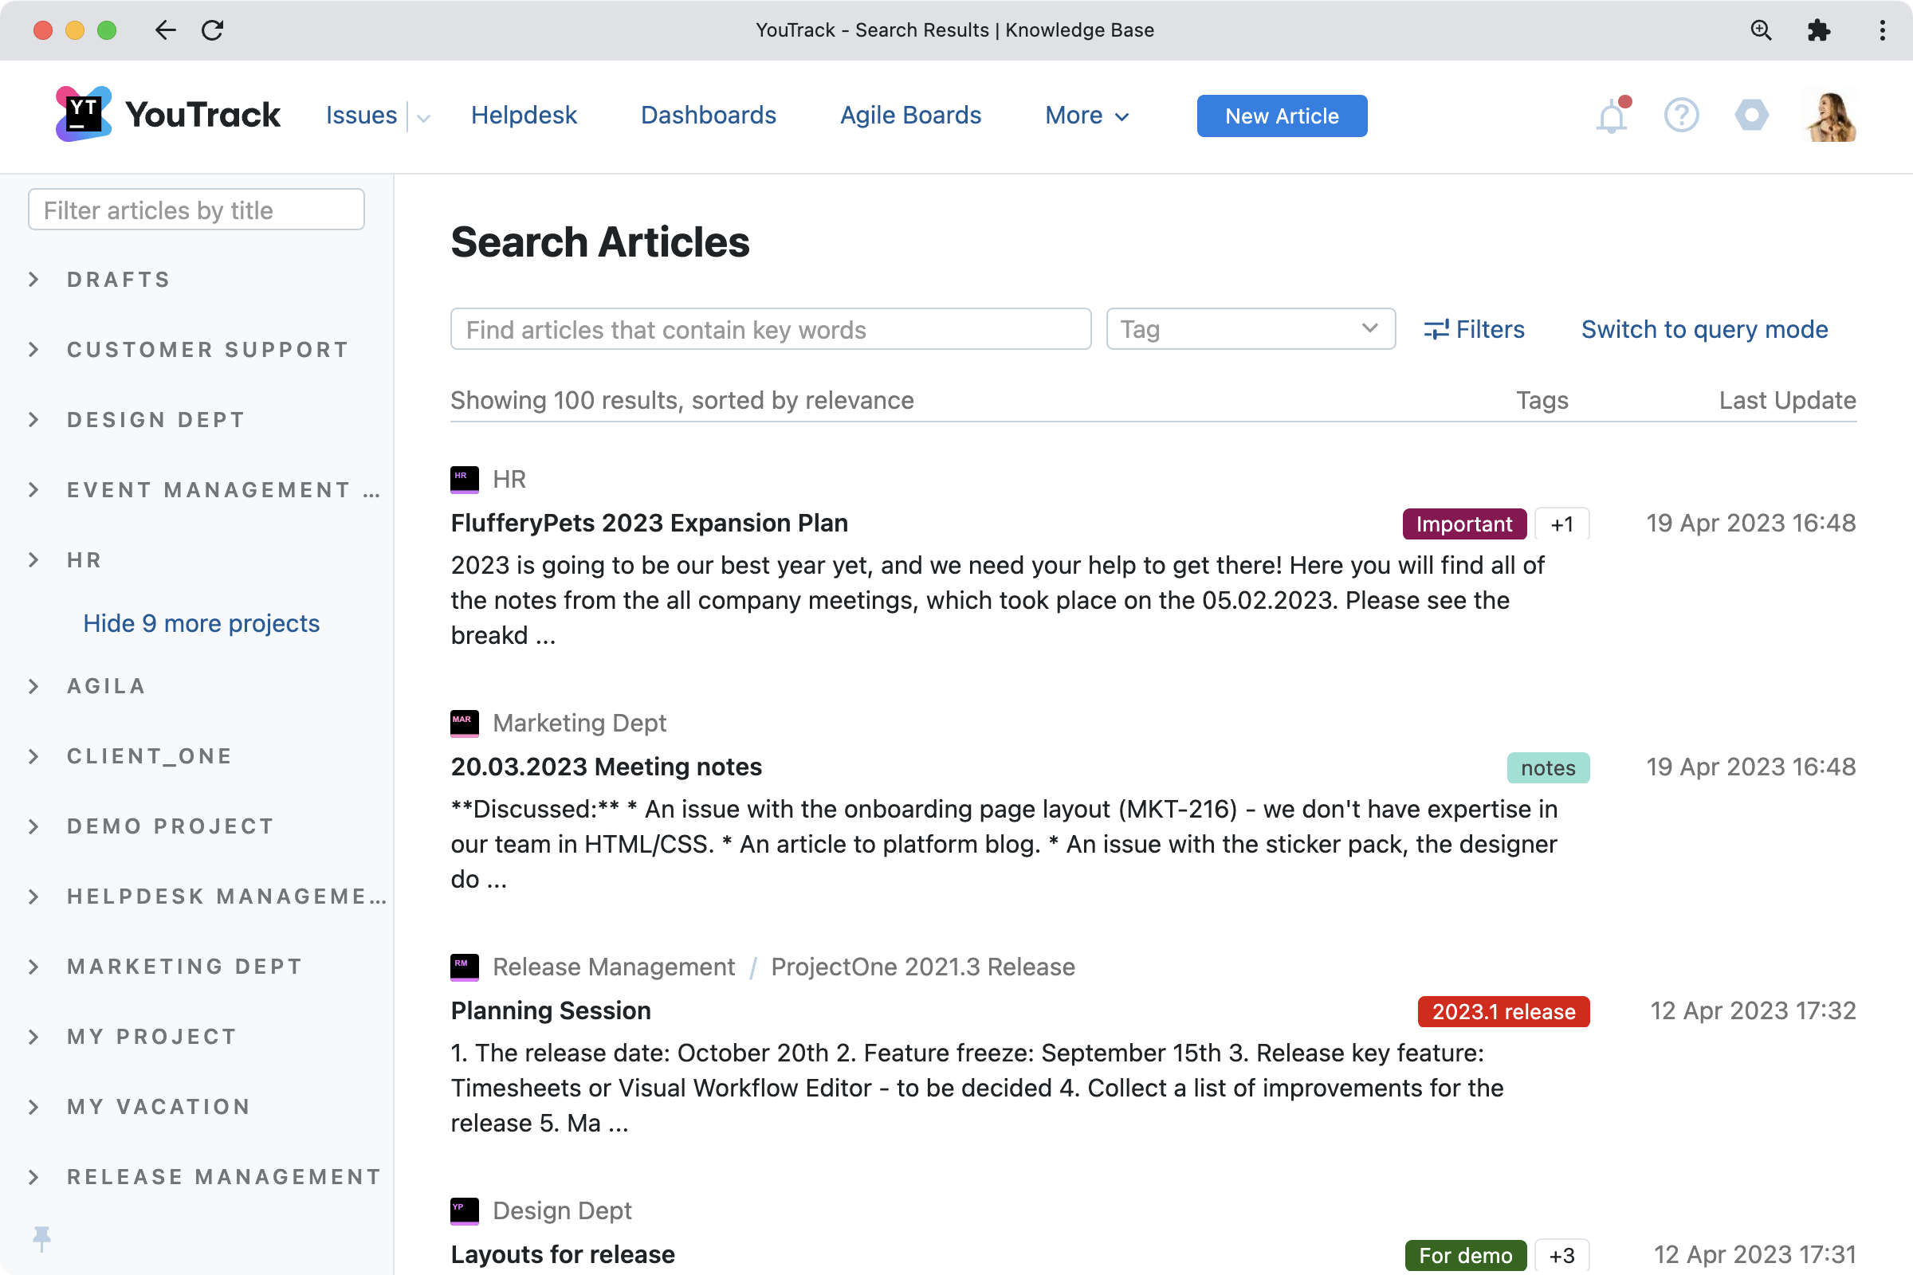1913x1275 pixels.
Task: Expand the Drafts section
Action: 33,280
